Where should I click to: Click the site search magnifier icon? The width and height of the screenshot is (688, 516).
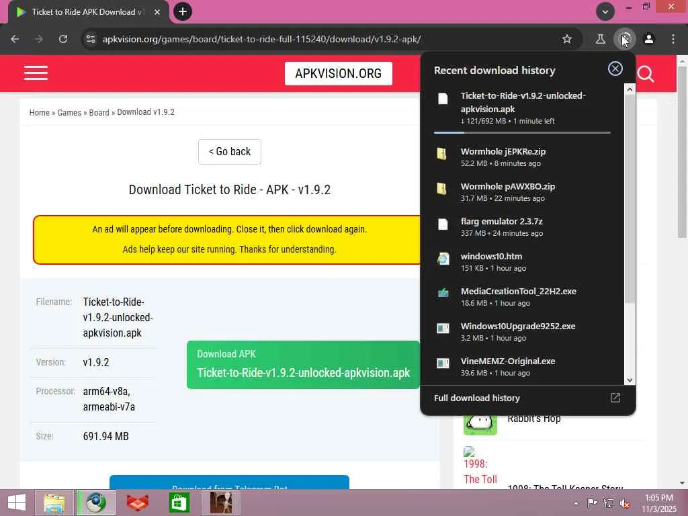tap(646, 74)
